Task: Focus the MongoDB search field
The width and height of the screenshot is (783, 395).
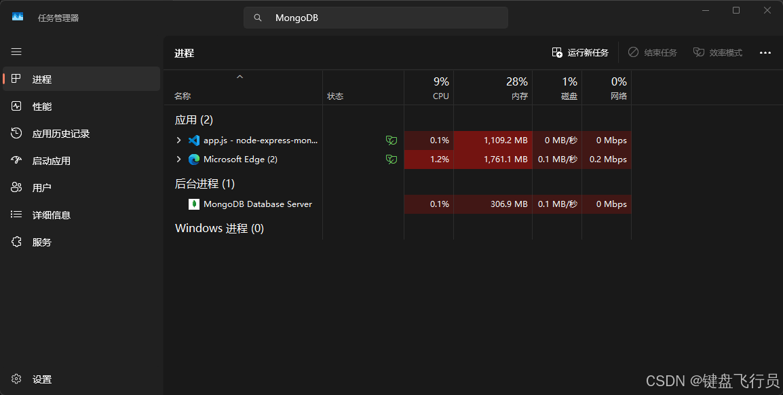Action: point(375,18)
